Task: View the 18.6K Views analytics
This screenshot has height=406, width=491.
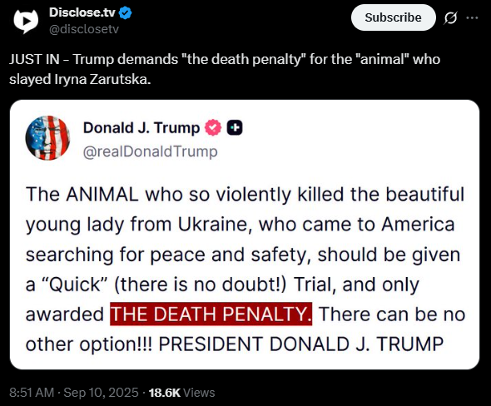Action: point(182,393)
